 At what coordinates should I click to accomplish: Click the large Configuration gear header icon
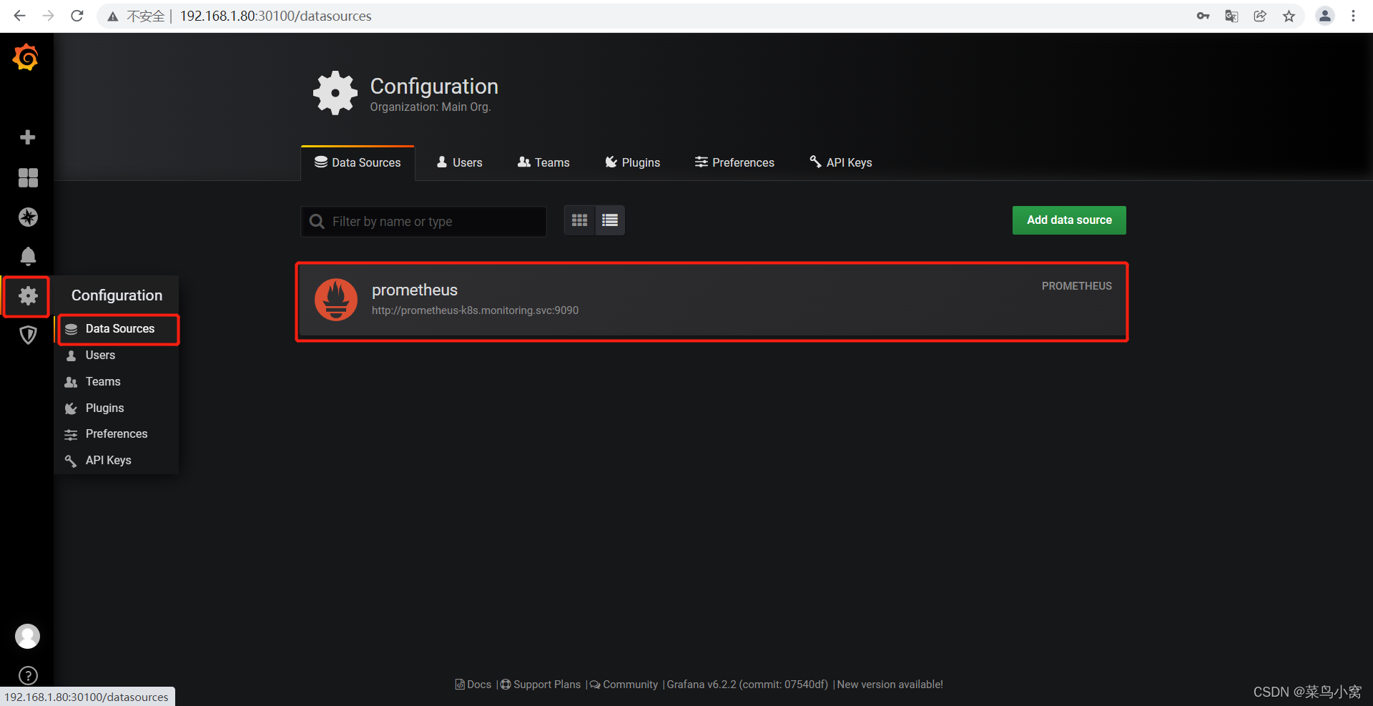335,93
